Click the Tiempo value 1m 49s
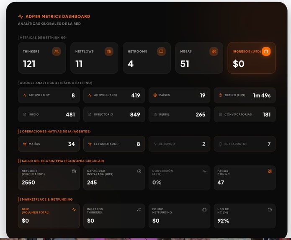291x240 pixels. pos(262,95)
